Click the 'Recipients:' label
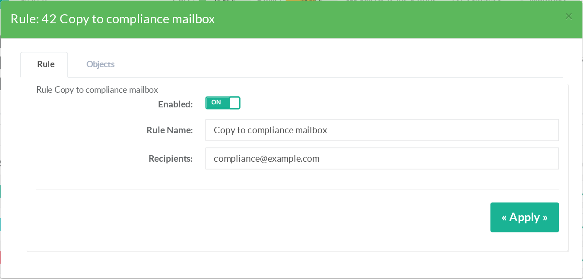Viewport: 583px width, 279px height. pyautogui.click(x=171, y=158)
